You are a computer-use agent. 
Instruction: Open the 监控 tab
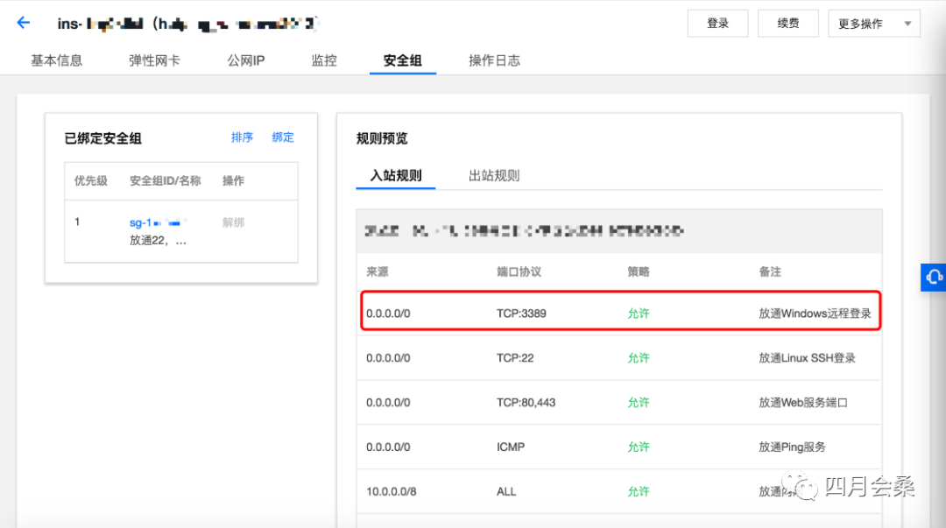324,60
